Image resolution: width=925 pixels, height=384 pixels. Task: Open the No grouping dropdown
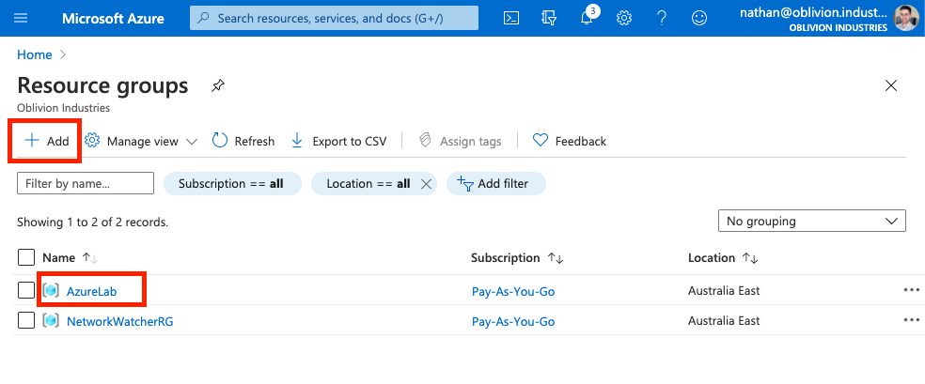coord(811,222)
